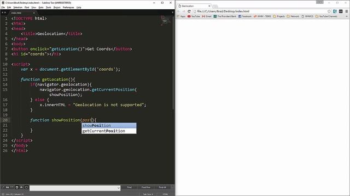This screenshot has height=196, width=350.
Task: Open the Selection menu
Action: tap(18, 7)
